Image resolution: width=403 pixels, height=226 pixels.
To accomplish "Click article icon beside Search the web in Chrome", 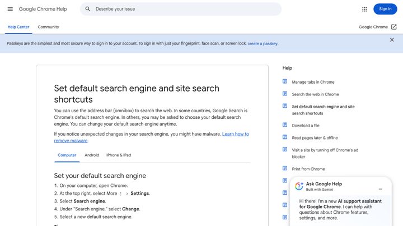I will click(x=285, y=94).
